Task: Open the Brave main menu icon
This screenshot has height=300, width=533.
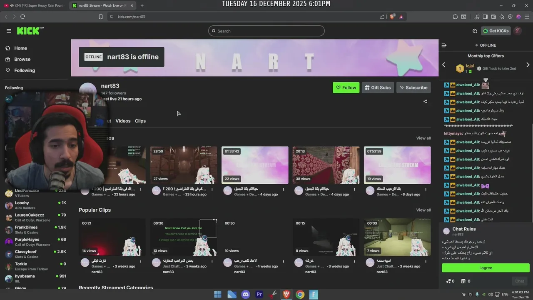Action: pos(527,17)
